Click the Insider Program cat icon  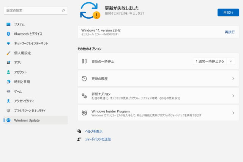coord(84,113)
